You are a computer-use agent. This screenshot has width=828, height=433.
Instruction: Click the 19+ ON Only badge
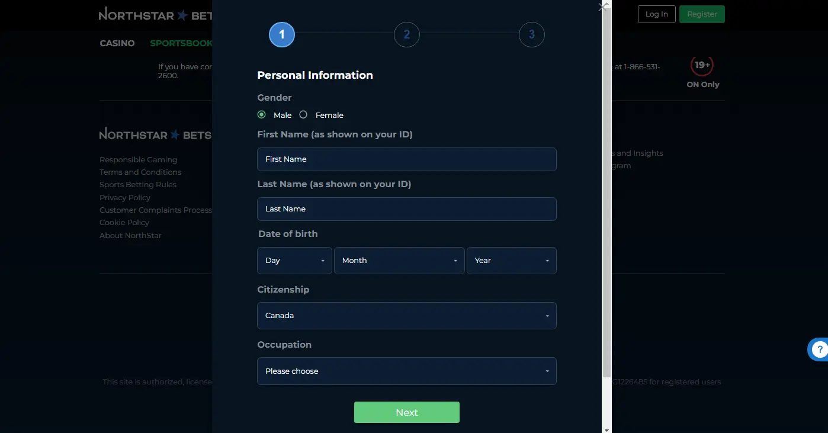[x=702, y=72]
